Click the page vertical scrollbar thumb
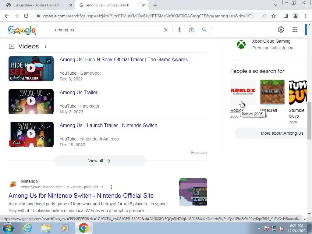The height and width of the screenshot is (234, 312). click(x=310, y=120)
